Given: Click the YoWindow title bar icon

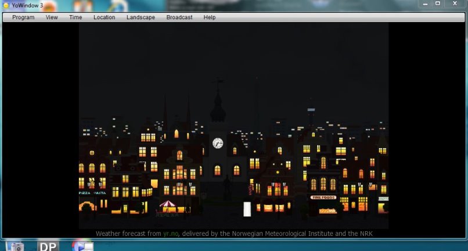Looking at the screenshot, I should pos(6,5).
